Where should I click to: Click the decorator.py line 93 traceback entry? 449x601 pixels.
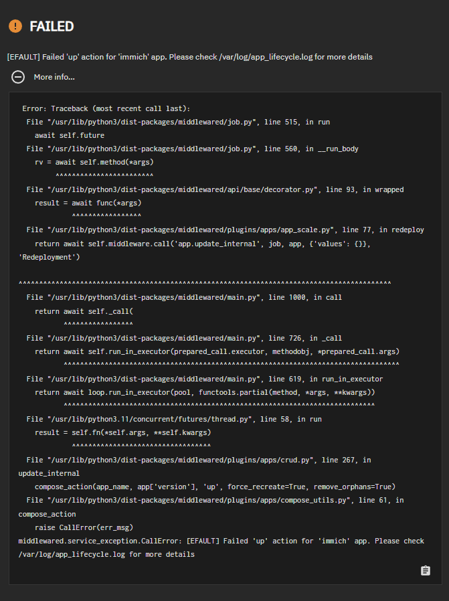coord(215,189)
